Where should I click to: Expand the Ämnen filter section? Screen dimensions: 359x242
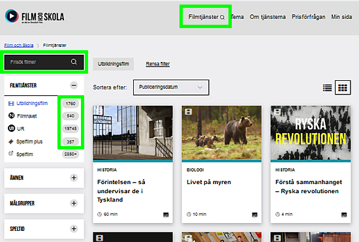tap(74, 177)
